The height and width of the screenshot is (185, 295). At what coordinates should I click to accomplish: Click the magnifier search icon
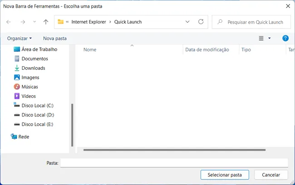pos(220,22)
